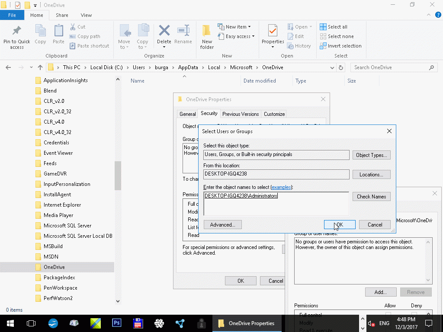Viewport: 443px width, 332px height.
Task: Switch to the View ribbon tab
Action: click(86, 15)
